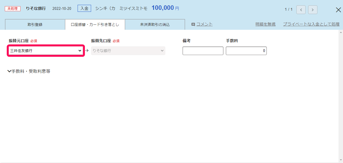The height and width of the screenshot is (163, 343).
Task: Close the transaction detail panel
Action: tap(339, 10)
